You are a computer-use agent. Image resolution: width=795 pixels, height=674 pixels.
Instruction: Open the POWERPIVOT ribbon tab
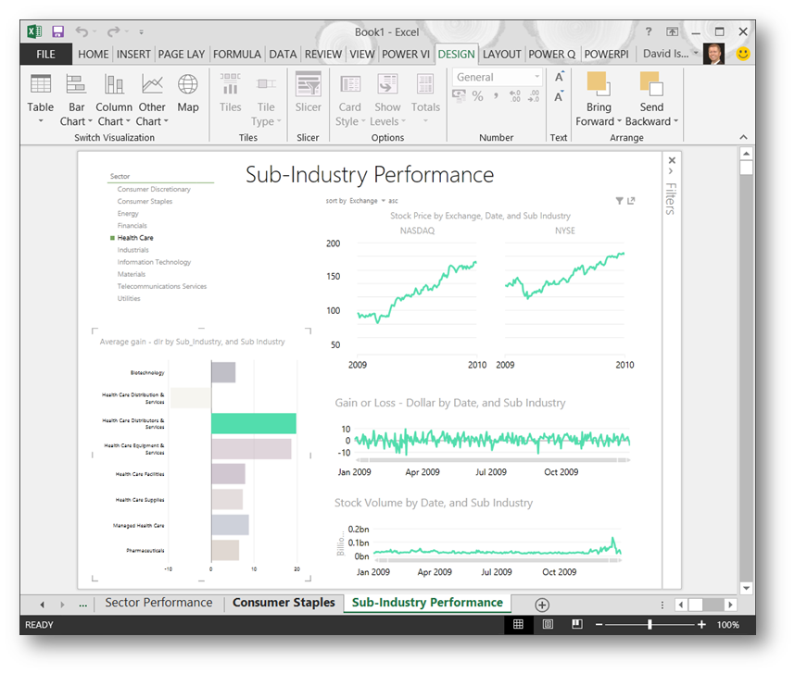(606, 55)
